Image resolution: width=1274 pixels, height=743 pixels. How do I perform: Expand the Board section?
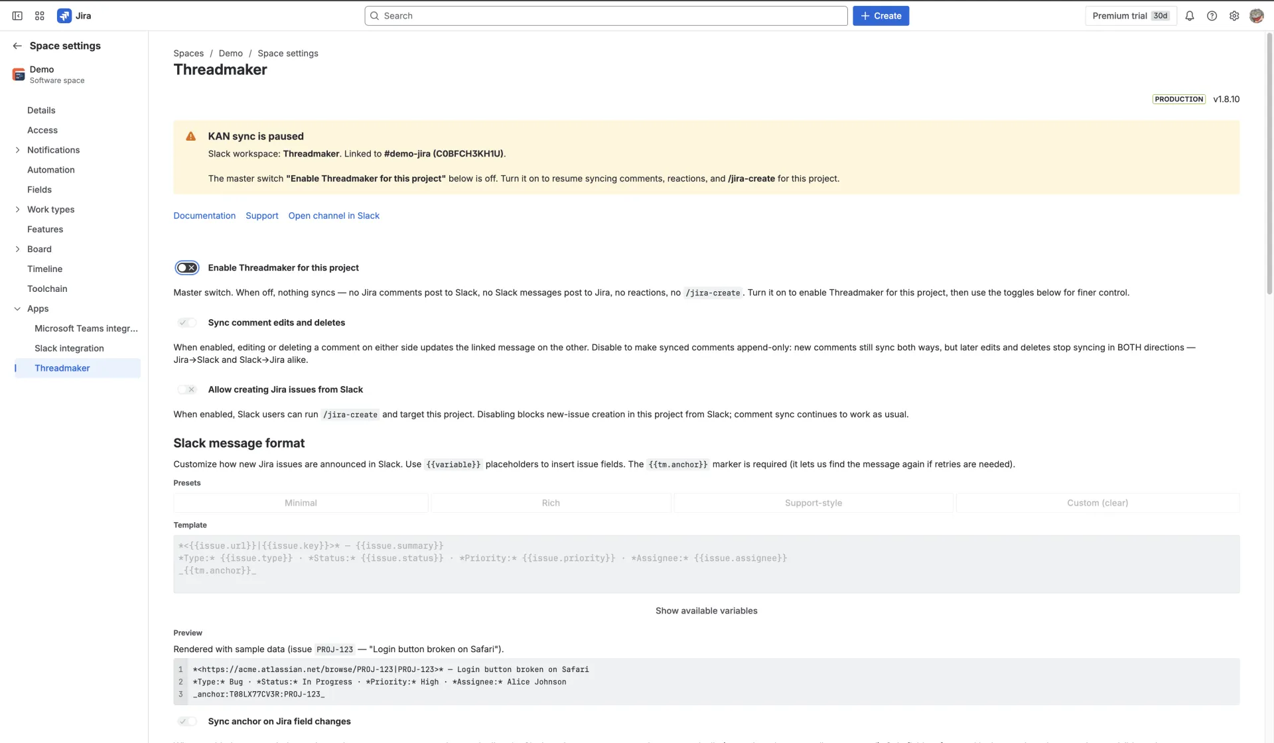point(17,249)
